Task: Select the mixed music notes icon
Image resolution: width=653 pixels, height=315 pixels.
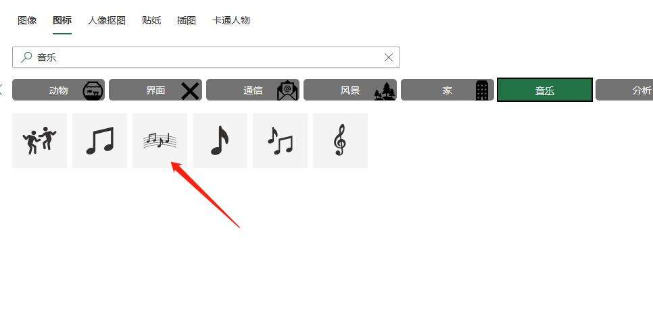Action: point(281,140)
